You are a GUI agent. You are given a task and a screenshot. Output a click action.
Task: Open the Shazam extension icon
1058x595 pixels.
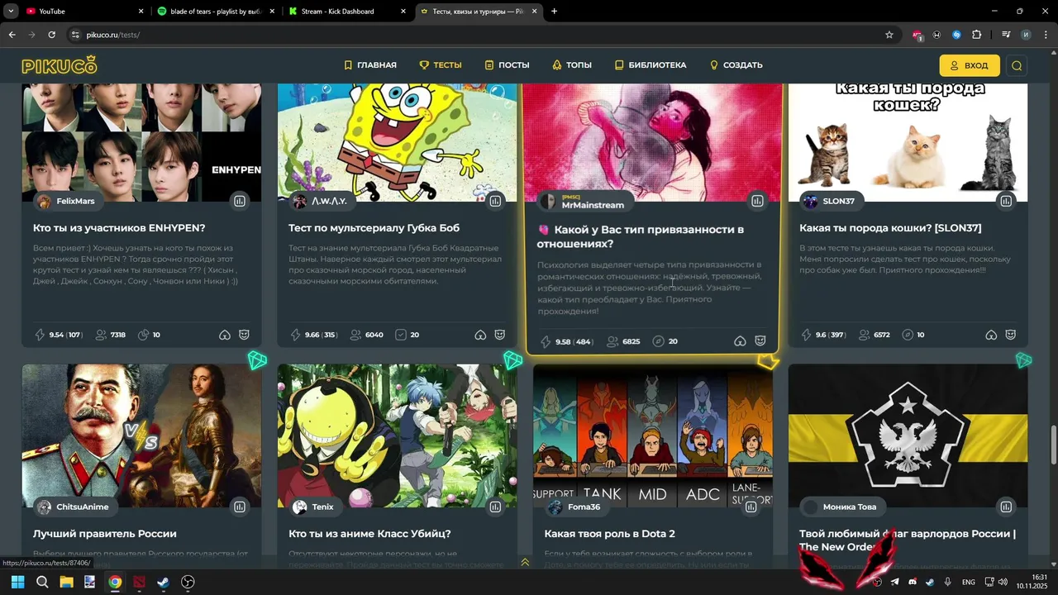956,35
